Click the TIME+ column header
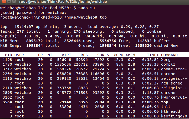The width and height of the screenshot is (189, 119). pos(153,55)
